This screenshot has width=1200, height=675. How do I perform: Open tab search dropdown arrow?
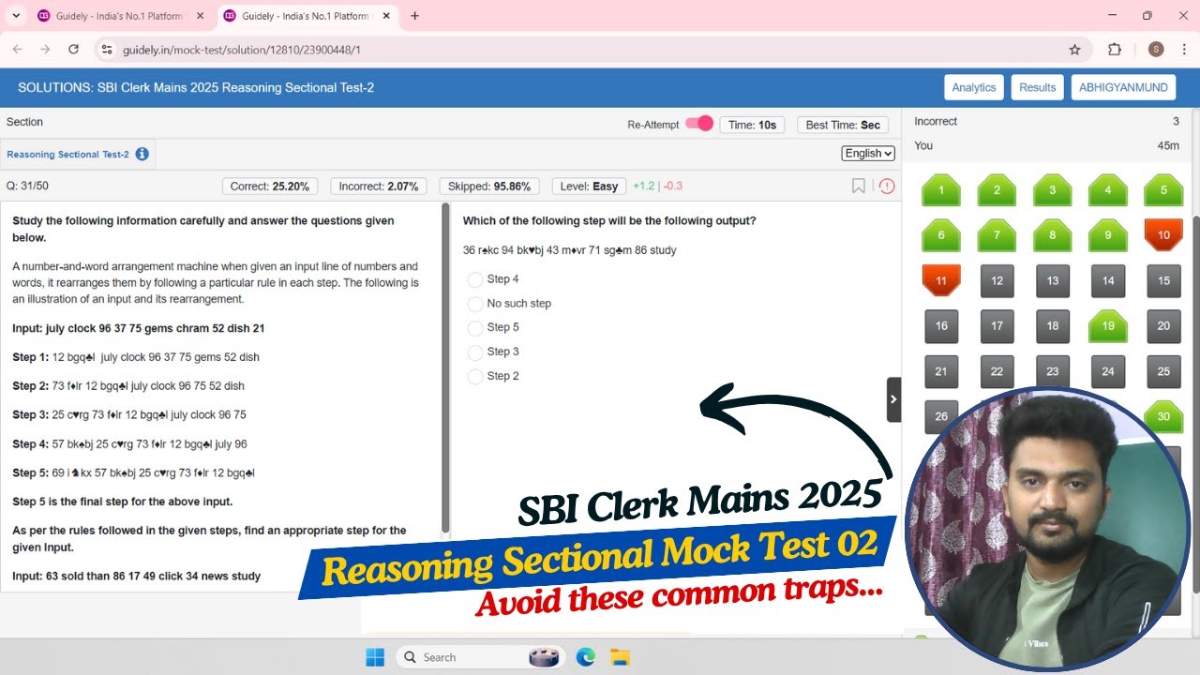point(16,16)
